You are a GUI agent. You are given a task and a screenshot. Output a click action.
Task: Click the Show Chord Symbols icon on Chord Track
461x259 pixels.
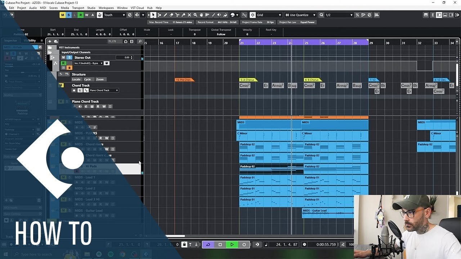coord(80,90)
